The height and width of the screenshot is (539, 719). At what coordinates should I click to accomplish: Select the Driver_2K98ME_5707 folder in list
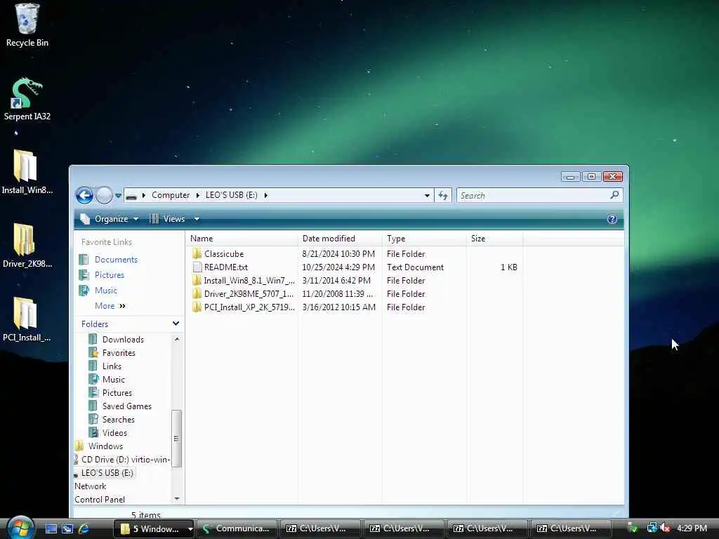[x=242, y=294]
